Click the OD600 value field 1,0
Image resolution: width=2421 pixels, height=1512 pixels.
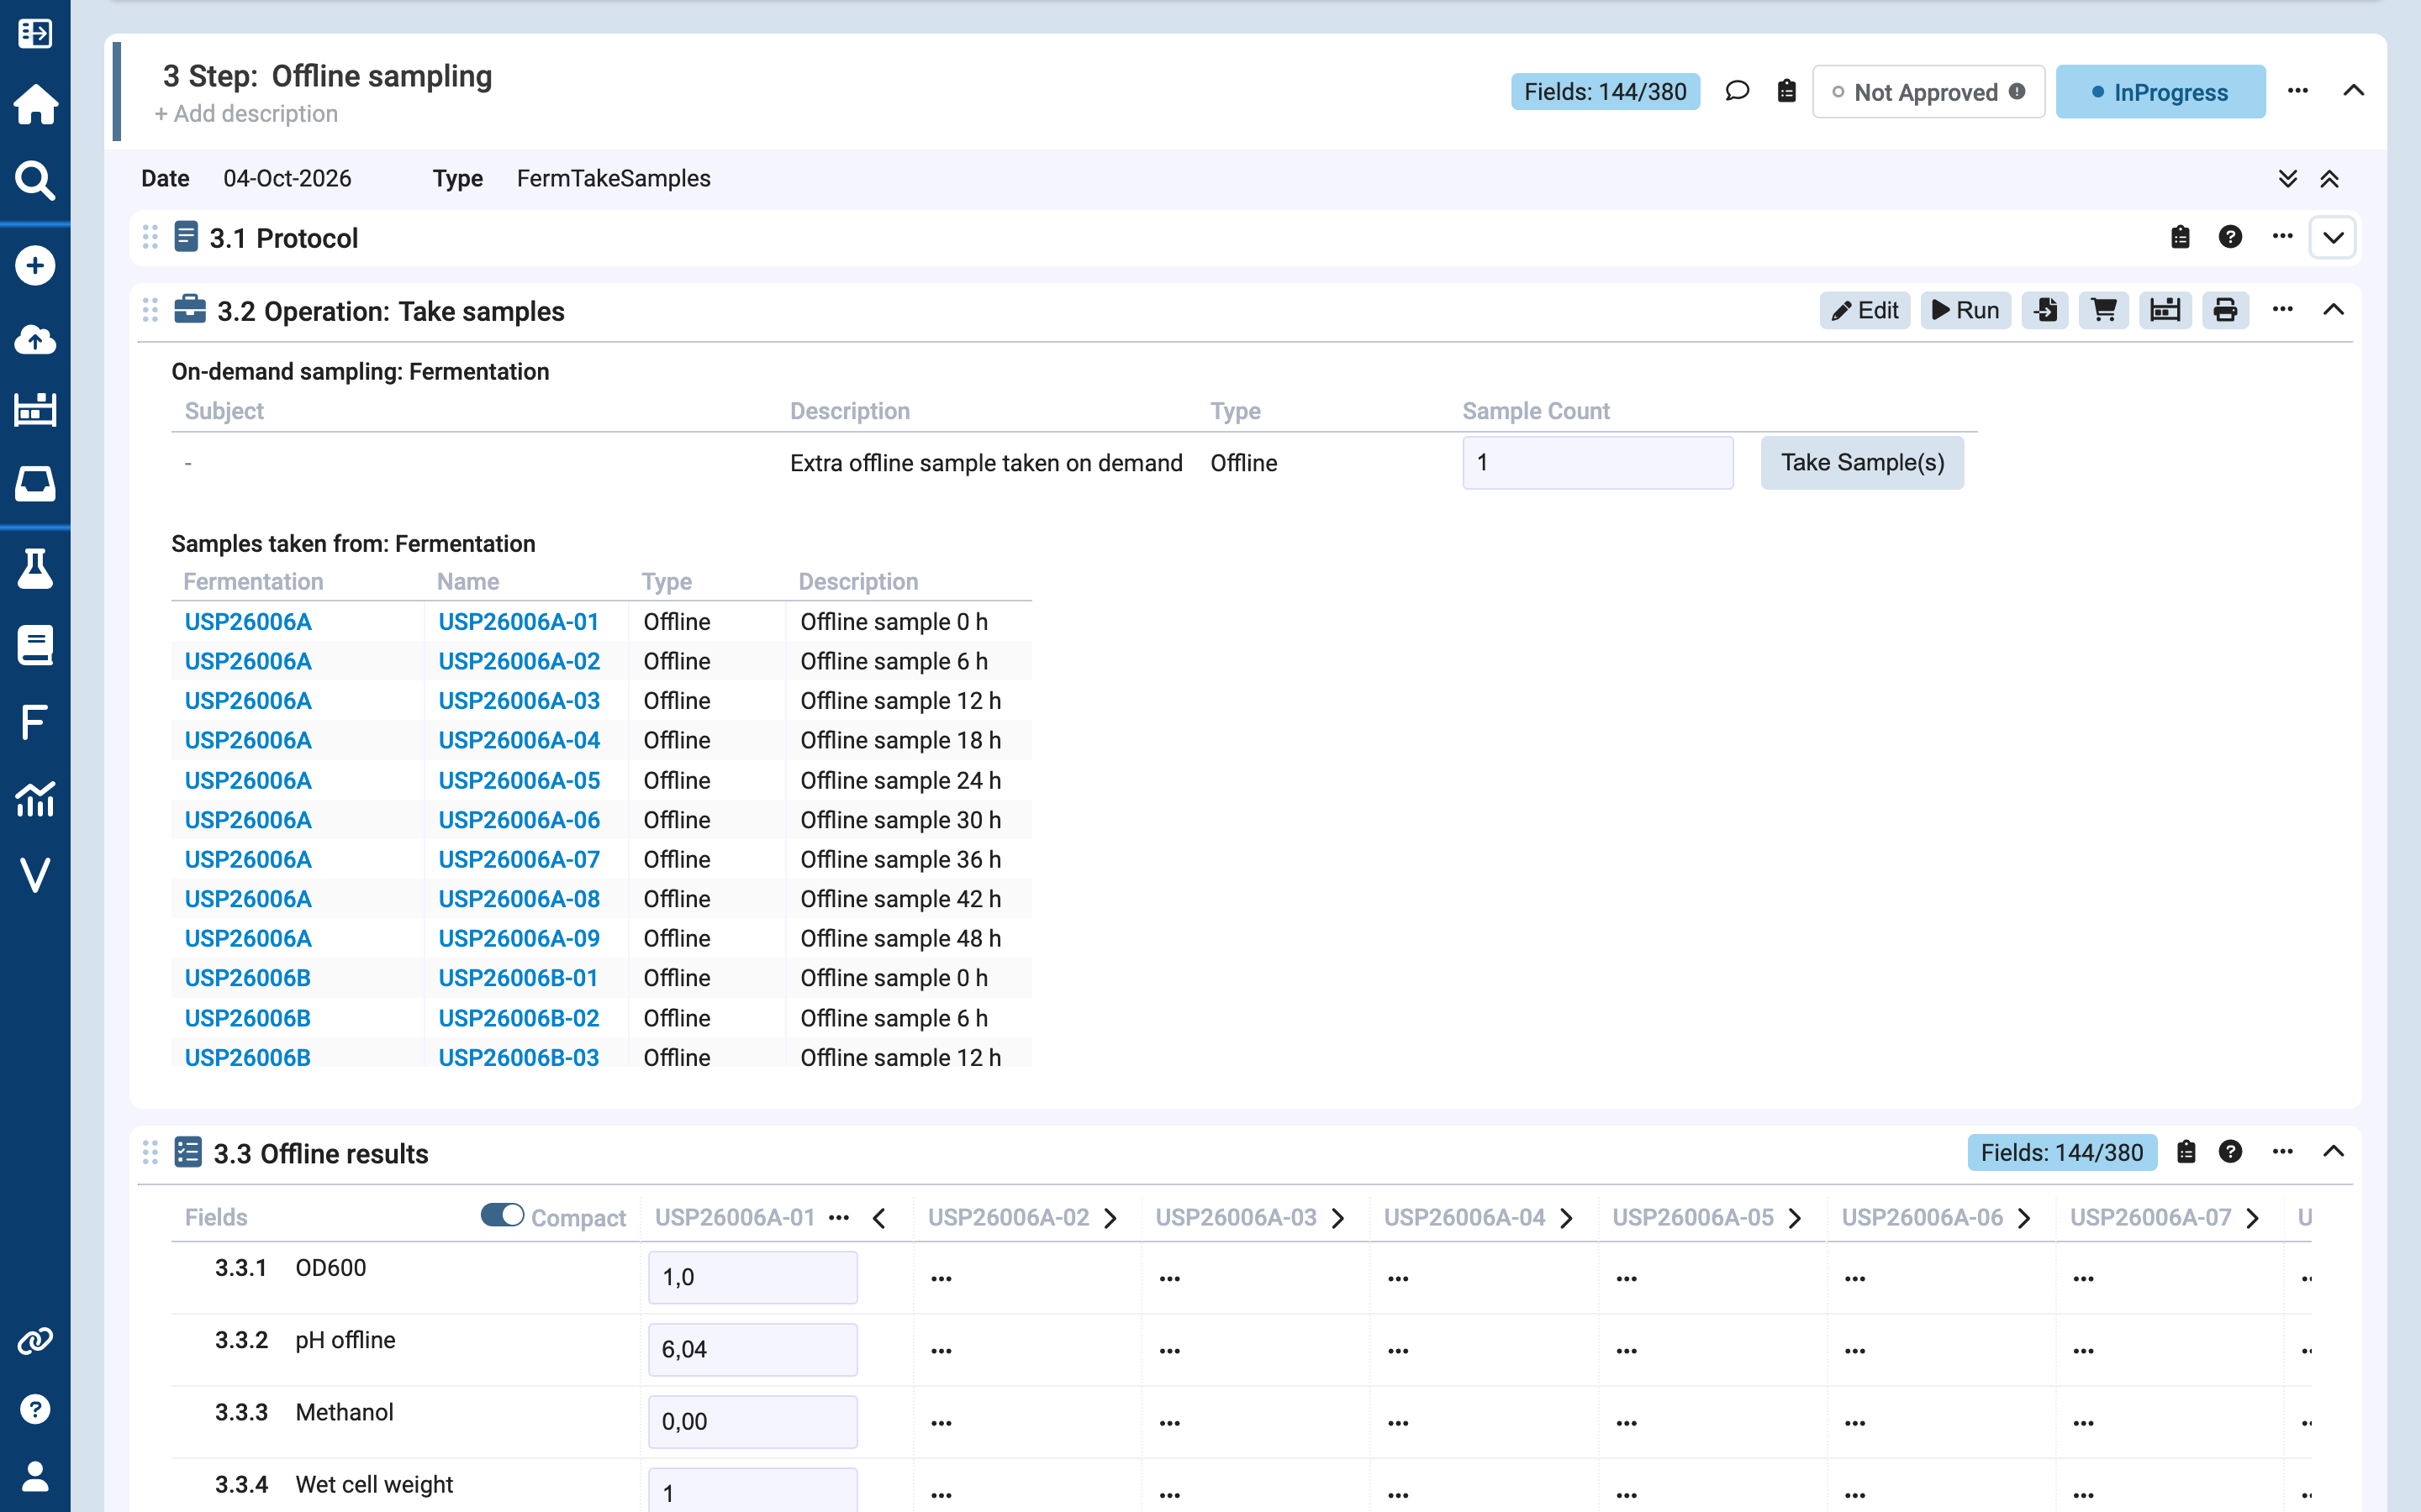(x=752, y=1277)
